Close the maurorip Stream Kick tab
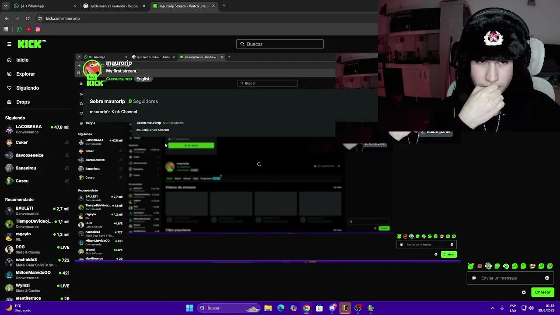Image resolution: width=560 pixels, height=315 pixels. 213,6
